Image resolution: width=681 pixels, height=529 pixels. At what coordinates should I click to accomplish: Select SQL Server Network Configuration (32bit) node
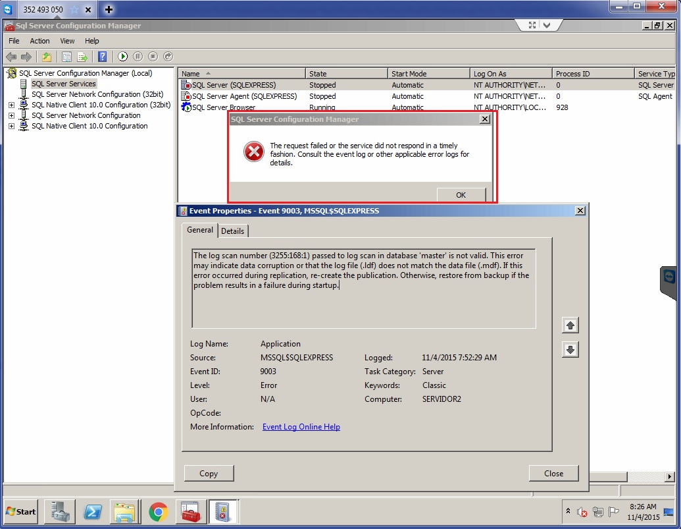pos(97,94)
